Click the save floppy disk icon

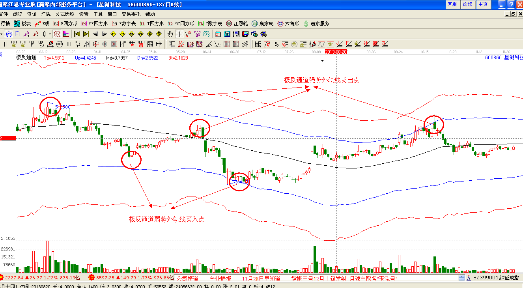[x=245, y=34]
